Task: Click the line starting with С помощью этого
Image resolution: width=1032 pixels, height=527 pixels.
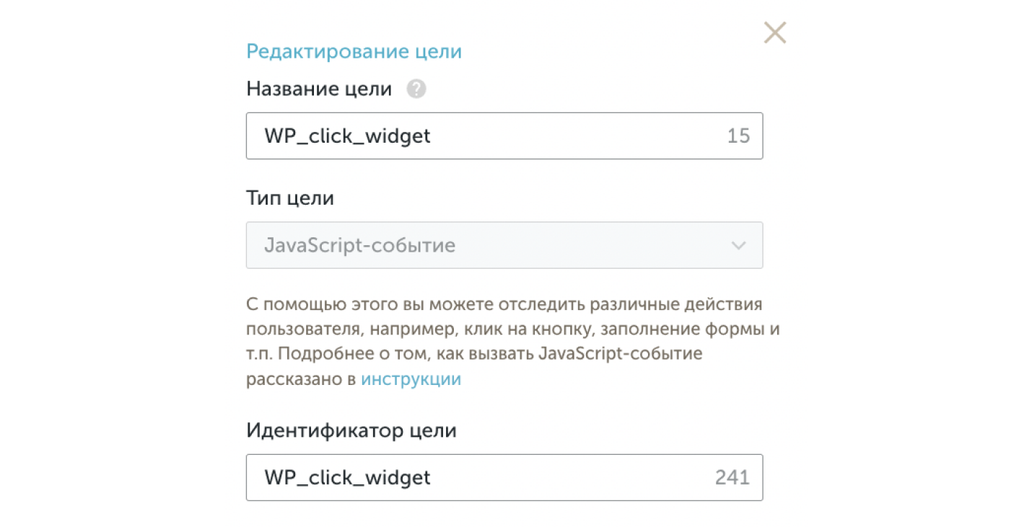Action: pyautogui.click(x=504, y=304)
